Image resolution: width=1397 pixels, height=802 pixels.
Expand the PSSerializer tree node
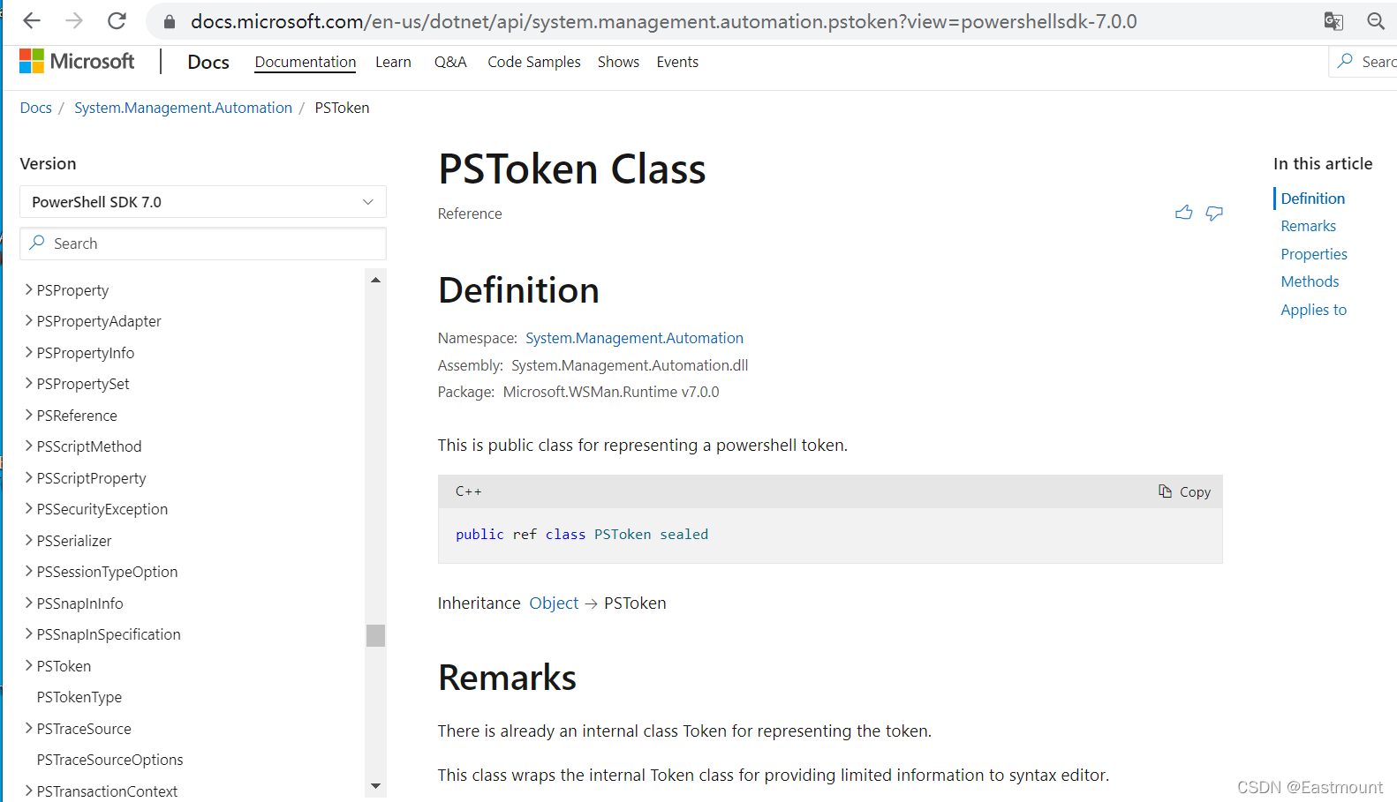[29, 540]
